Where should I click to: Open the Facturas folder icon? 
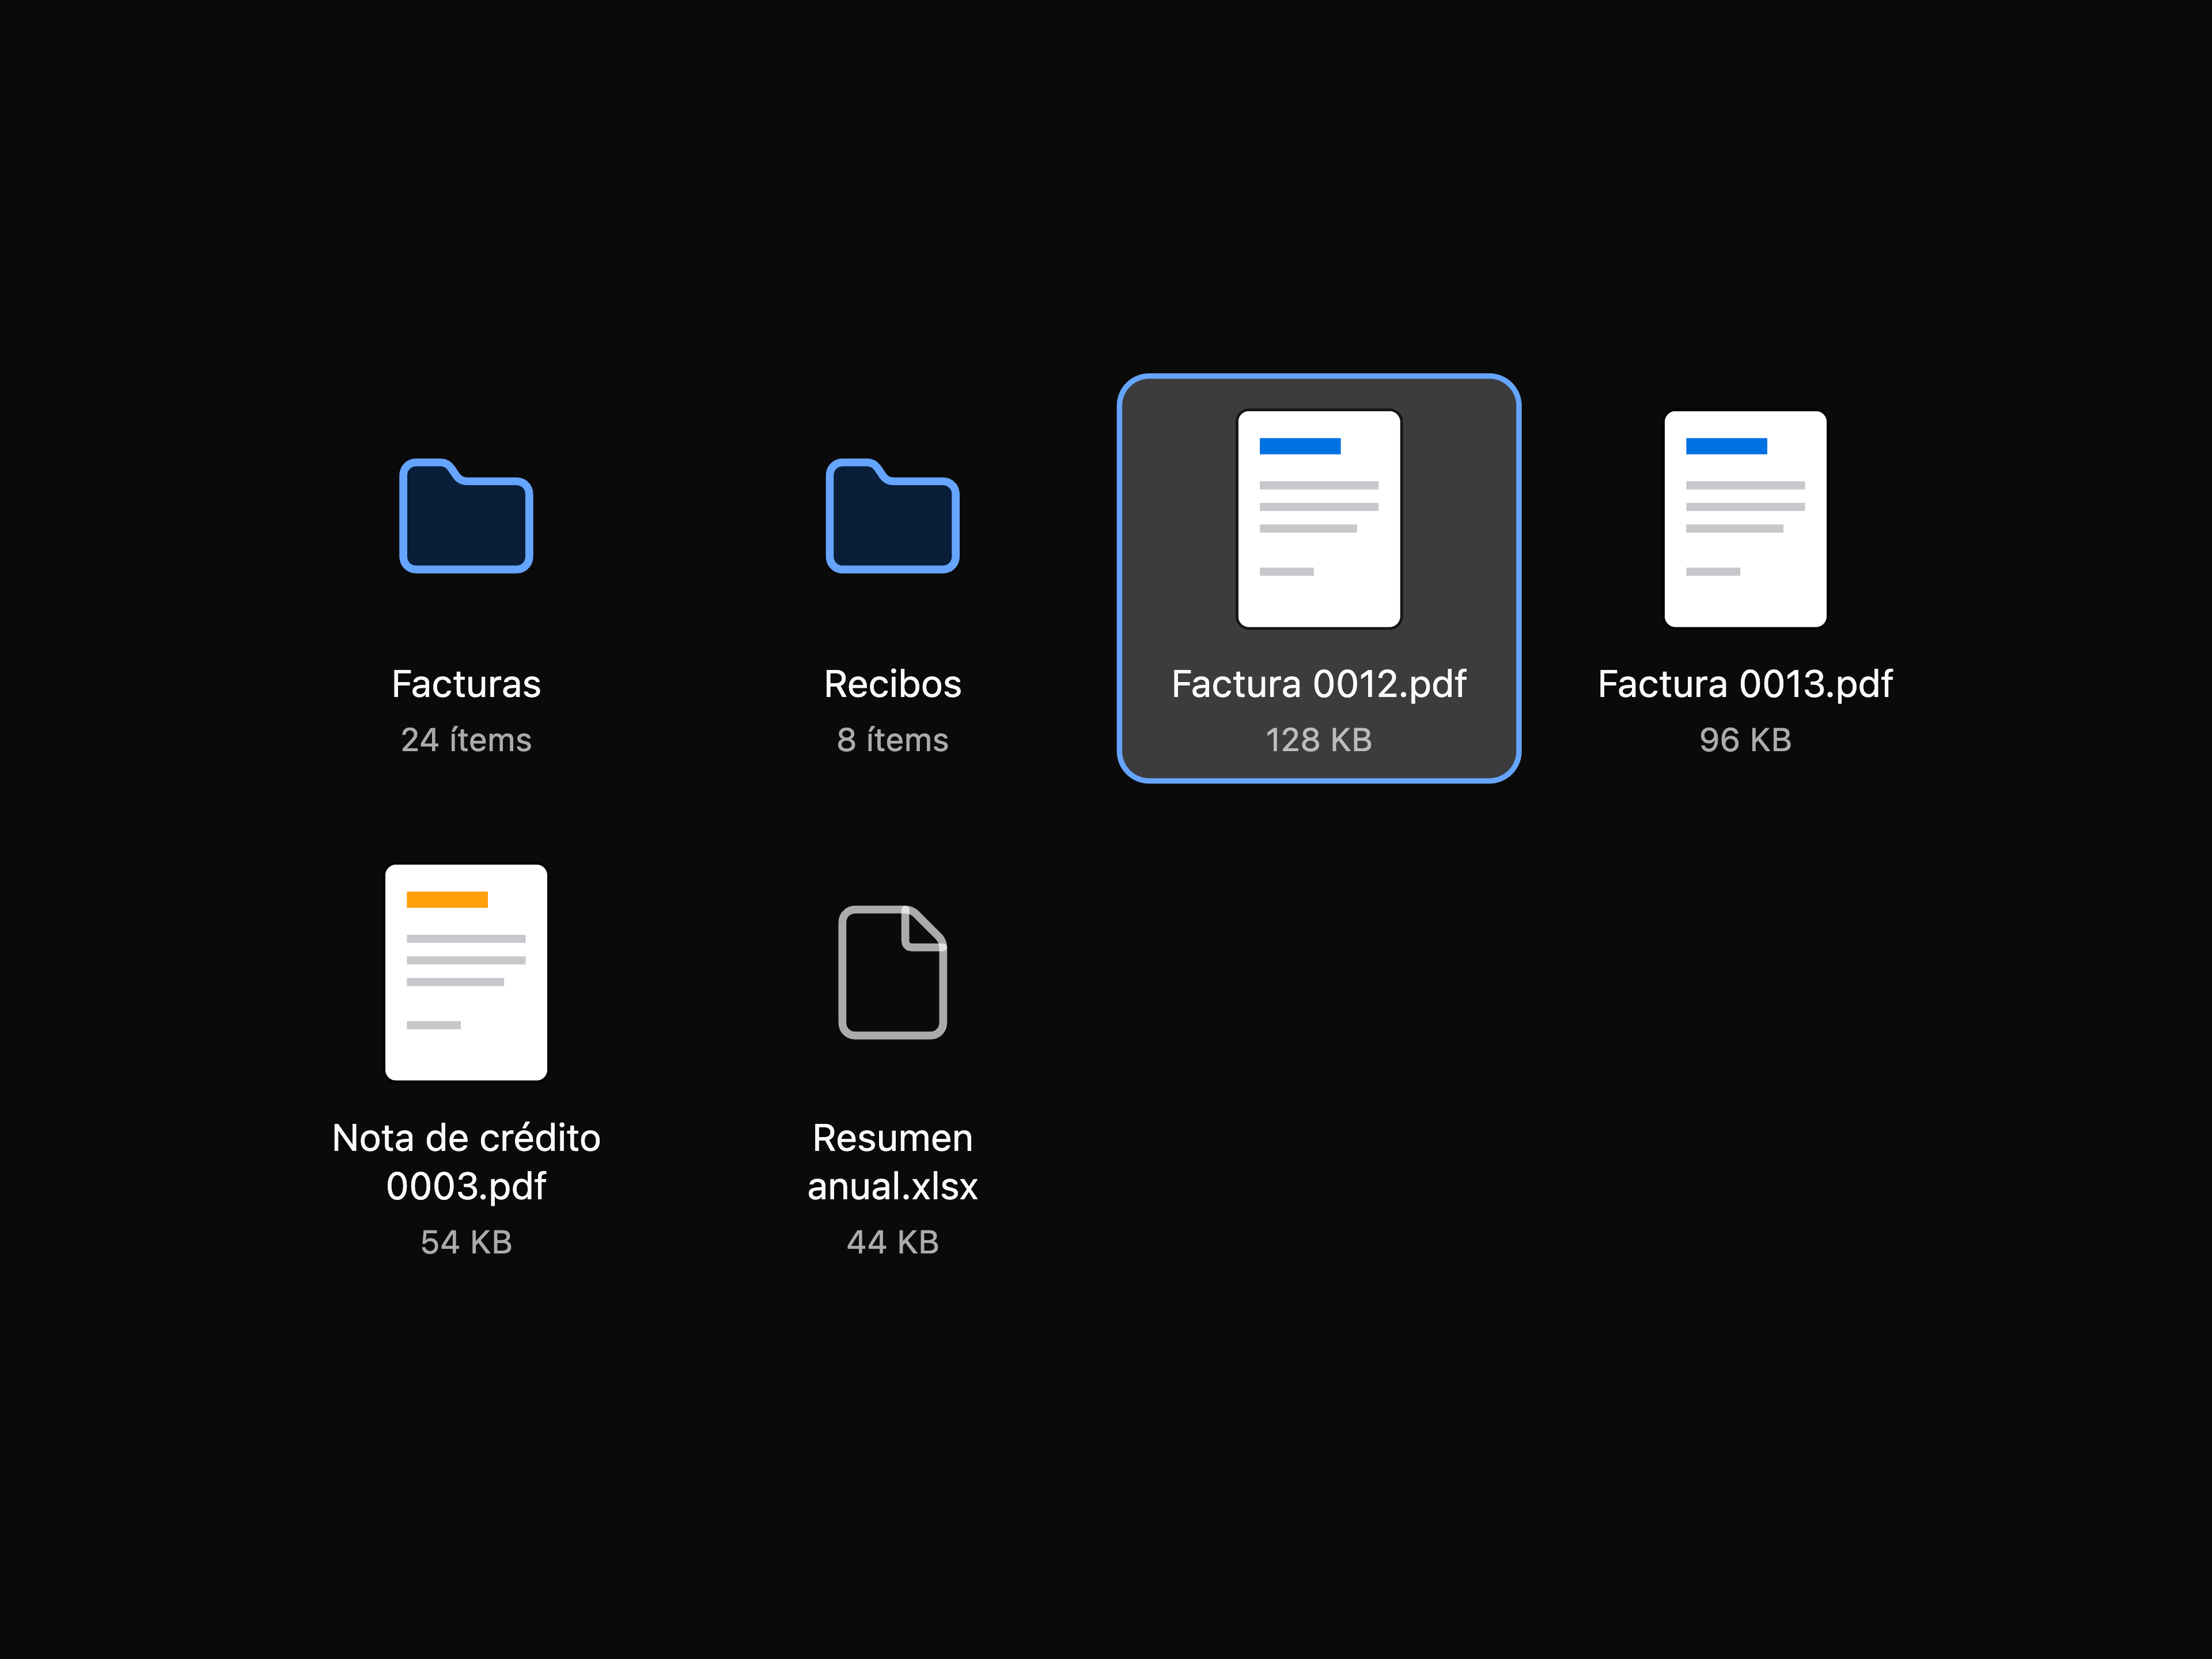point(466,516)
